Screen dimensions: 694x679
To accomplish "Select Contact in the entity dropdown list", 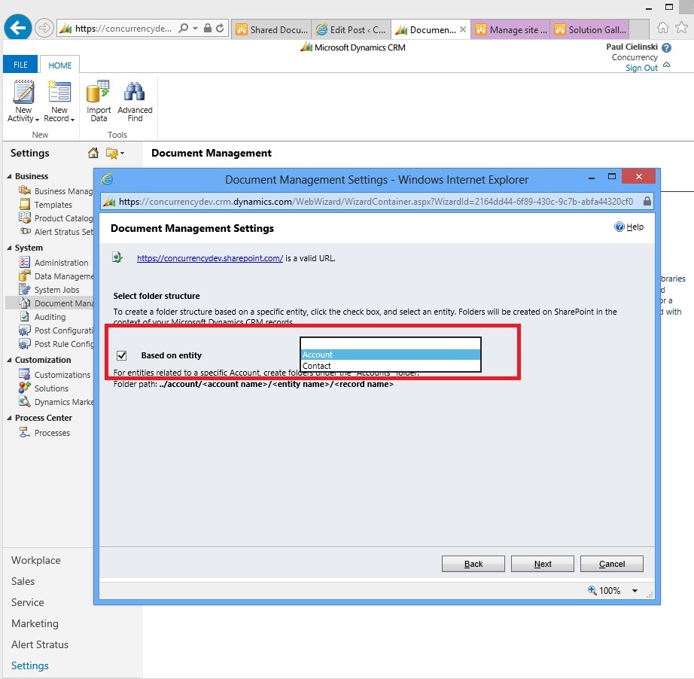I will (x=391, y=366).
